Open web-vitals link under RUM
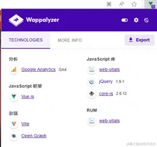 tap(110, 121)
